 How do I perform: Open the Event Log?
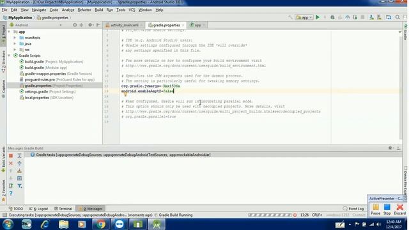point(353,209)
